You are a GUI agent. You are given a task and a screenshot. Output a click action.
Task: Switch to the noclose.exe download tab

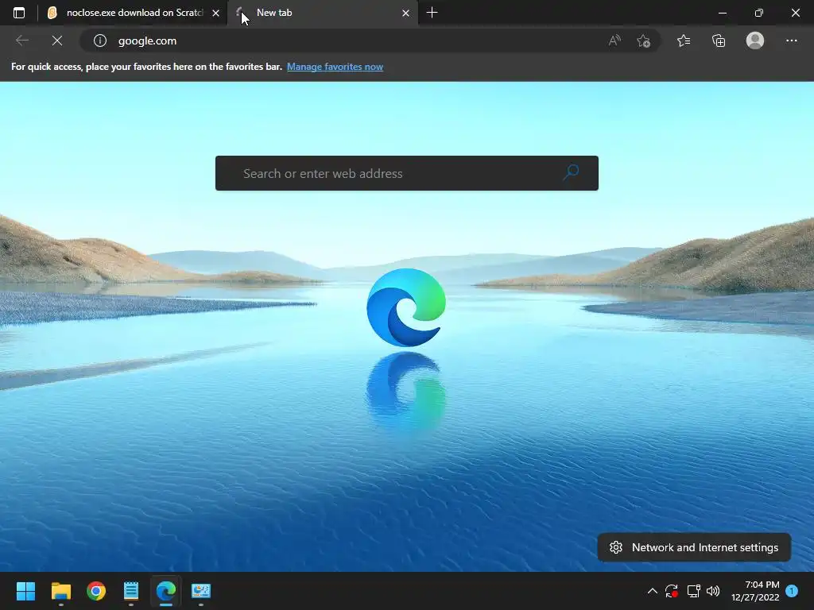point(126,13)
